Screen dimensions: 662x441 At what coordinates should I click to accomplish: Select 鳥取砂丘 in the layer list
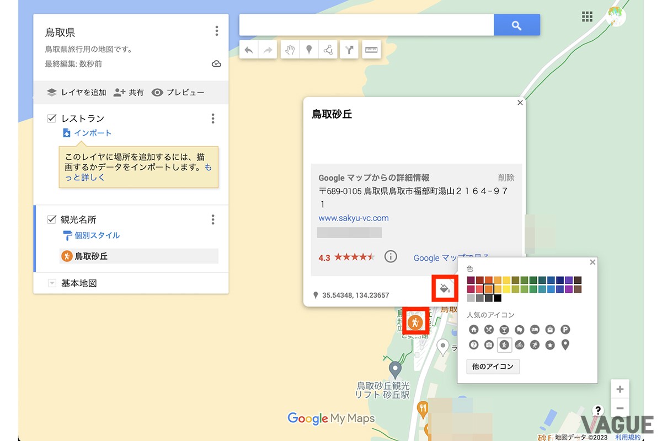coord(139,256)
